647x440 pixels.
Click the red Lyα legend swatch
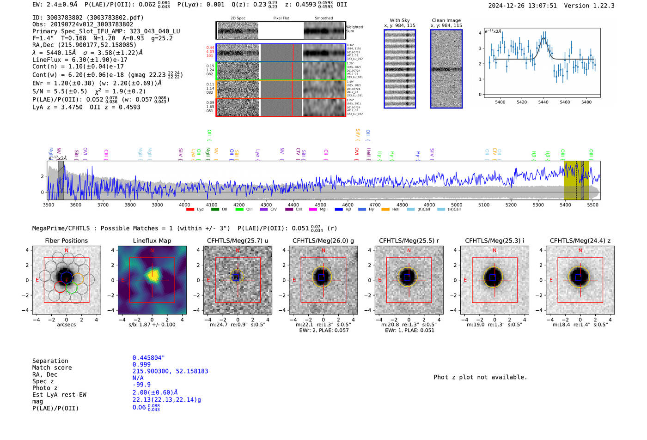pyautogui.click(x=190, y=210)
